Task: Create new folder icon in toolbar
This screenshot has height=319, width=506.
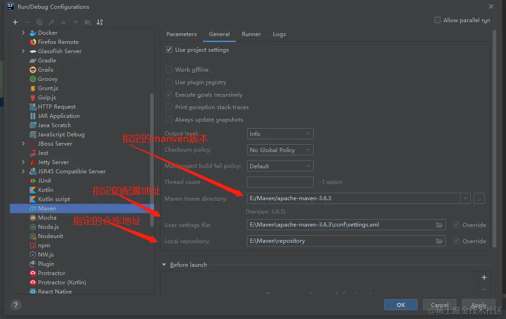Action: coord(88,22)
